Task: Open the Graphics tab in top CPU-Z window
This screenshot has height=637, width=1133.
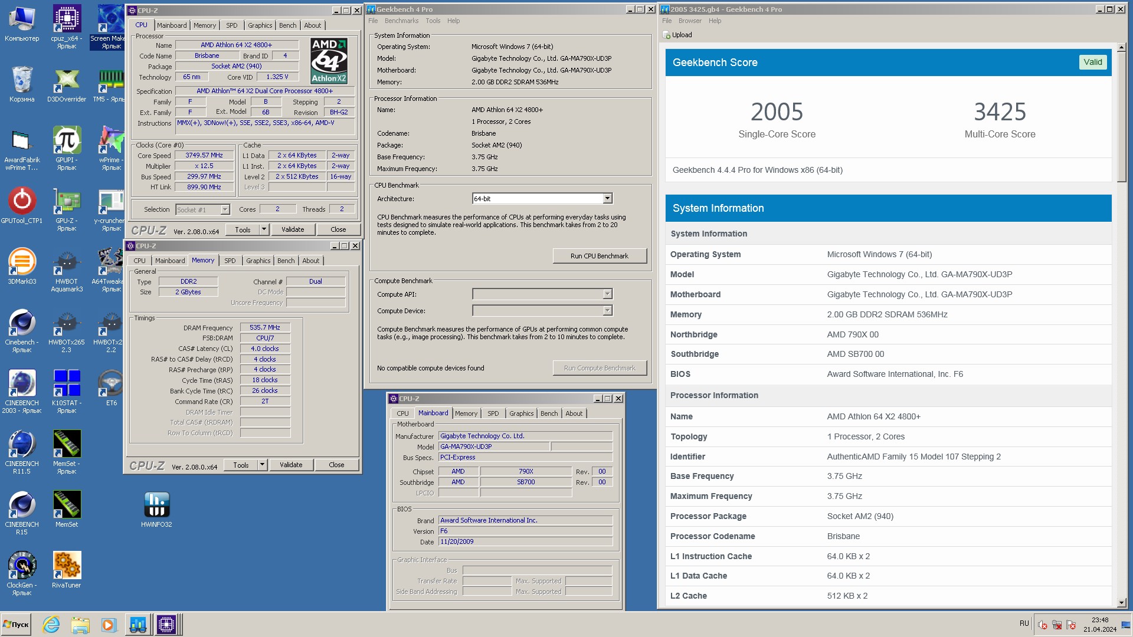Action: (x=260, y=25)
